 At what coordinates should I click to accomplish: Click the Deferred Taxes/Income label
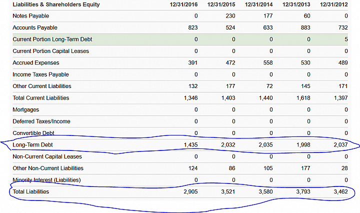pos(41,121)
